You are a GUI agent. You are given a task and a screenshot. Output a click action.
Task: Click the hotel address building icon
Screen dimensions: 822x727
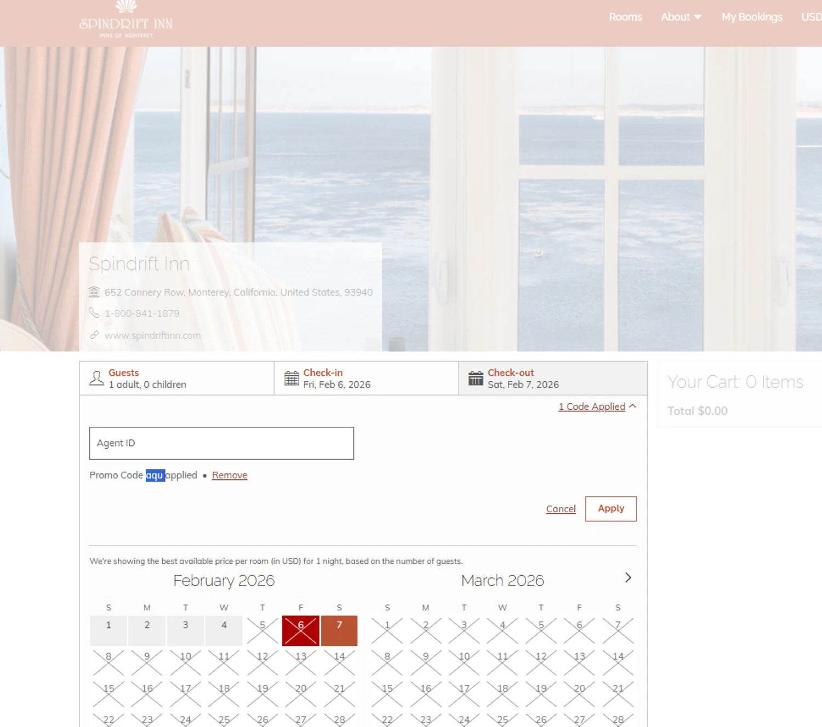click(x=94, y=292)
